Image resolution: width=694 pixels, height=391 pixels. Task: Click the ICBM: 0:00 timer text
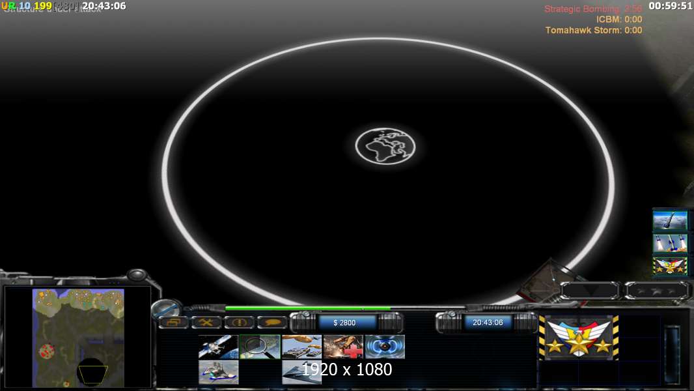click(618, 20)
